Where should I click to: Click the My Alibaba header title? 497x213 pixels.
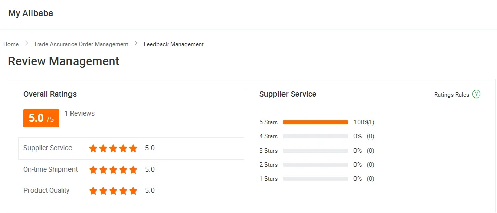pyautogui.click(x=31, y=14)
